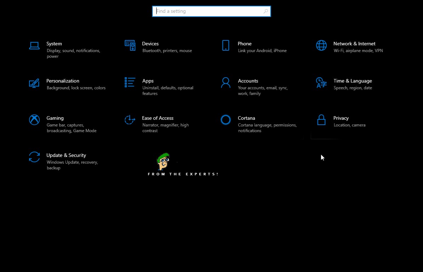
Task: Focus the Find a setting search field
Action: tap(211, 11)
